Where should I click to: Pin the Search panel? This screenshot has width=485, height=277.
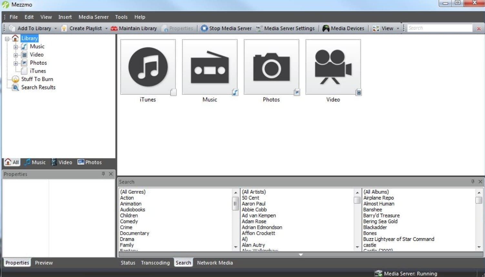(473, 181)
